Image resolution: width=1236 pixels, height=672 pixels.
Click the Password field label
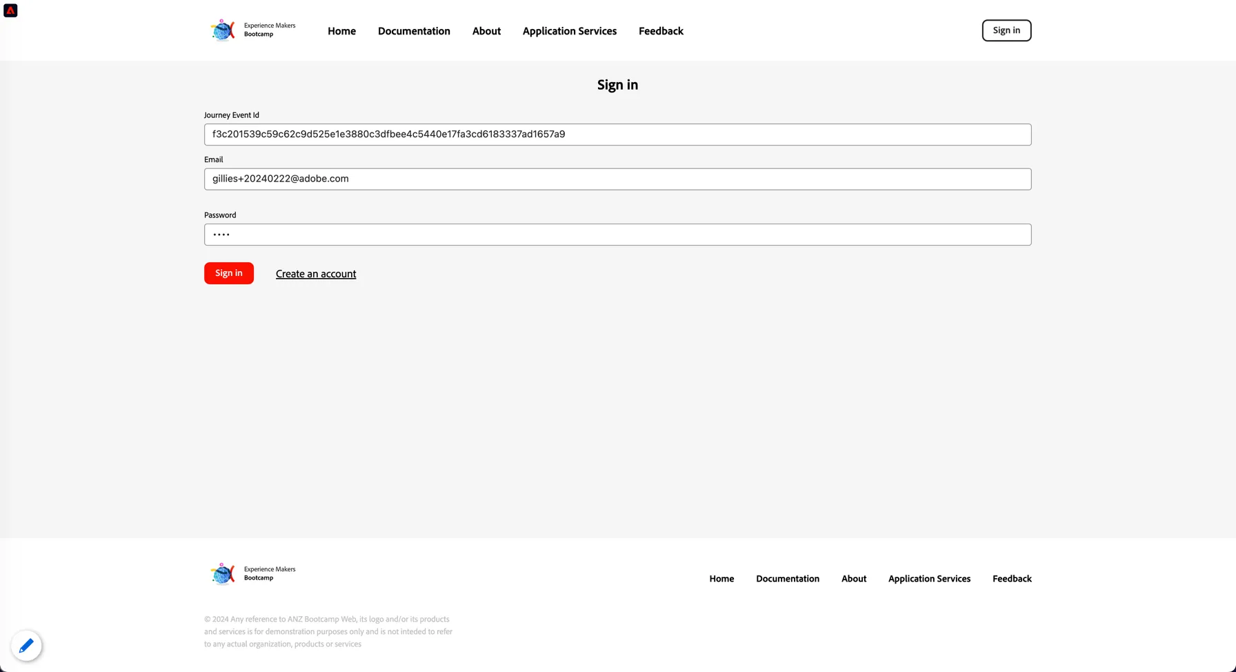pyautogui.click(x=220, y=215)
